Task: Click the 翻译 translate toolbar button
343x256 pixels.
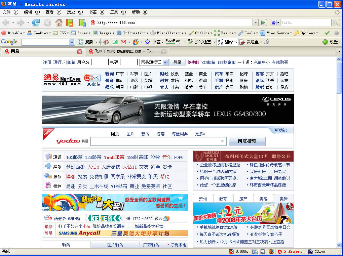Action: point(227,42)
